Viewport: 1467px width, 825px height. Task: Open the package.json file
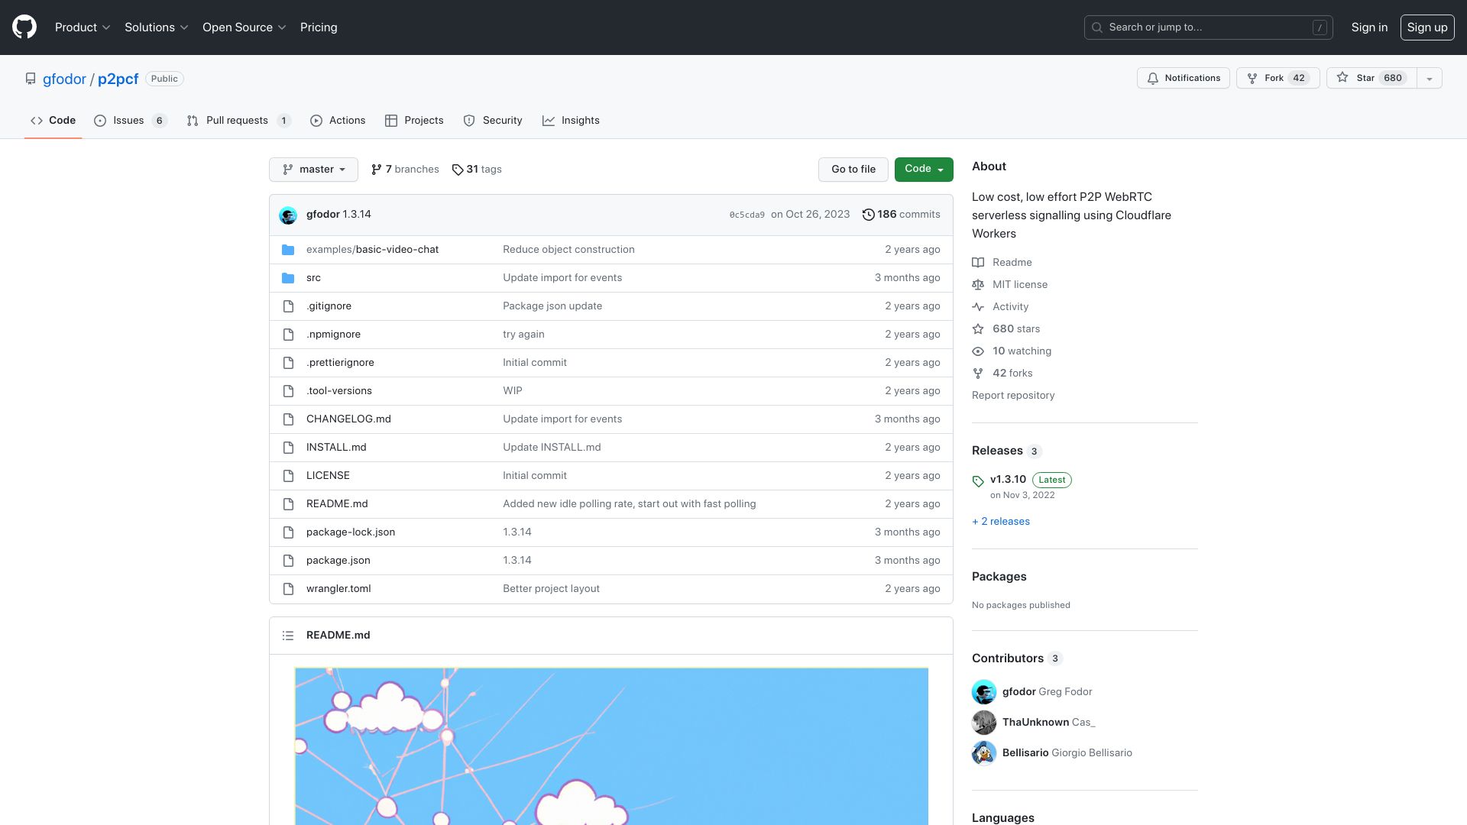[338, 561]
